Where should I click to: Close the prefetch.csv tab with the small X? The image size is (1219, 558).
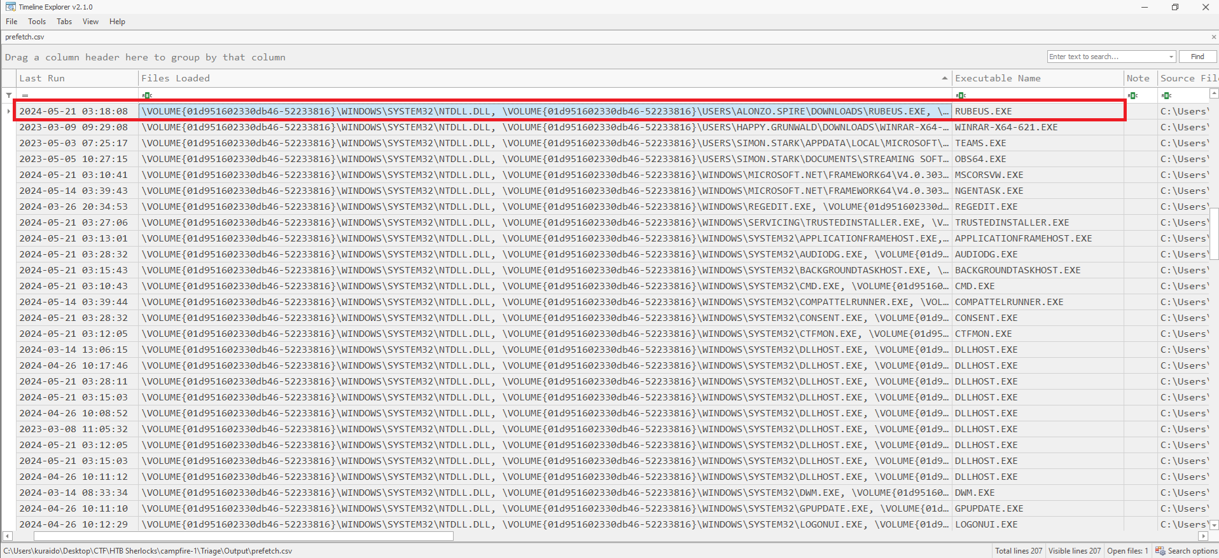click(x=1213, y=37)
